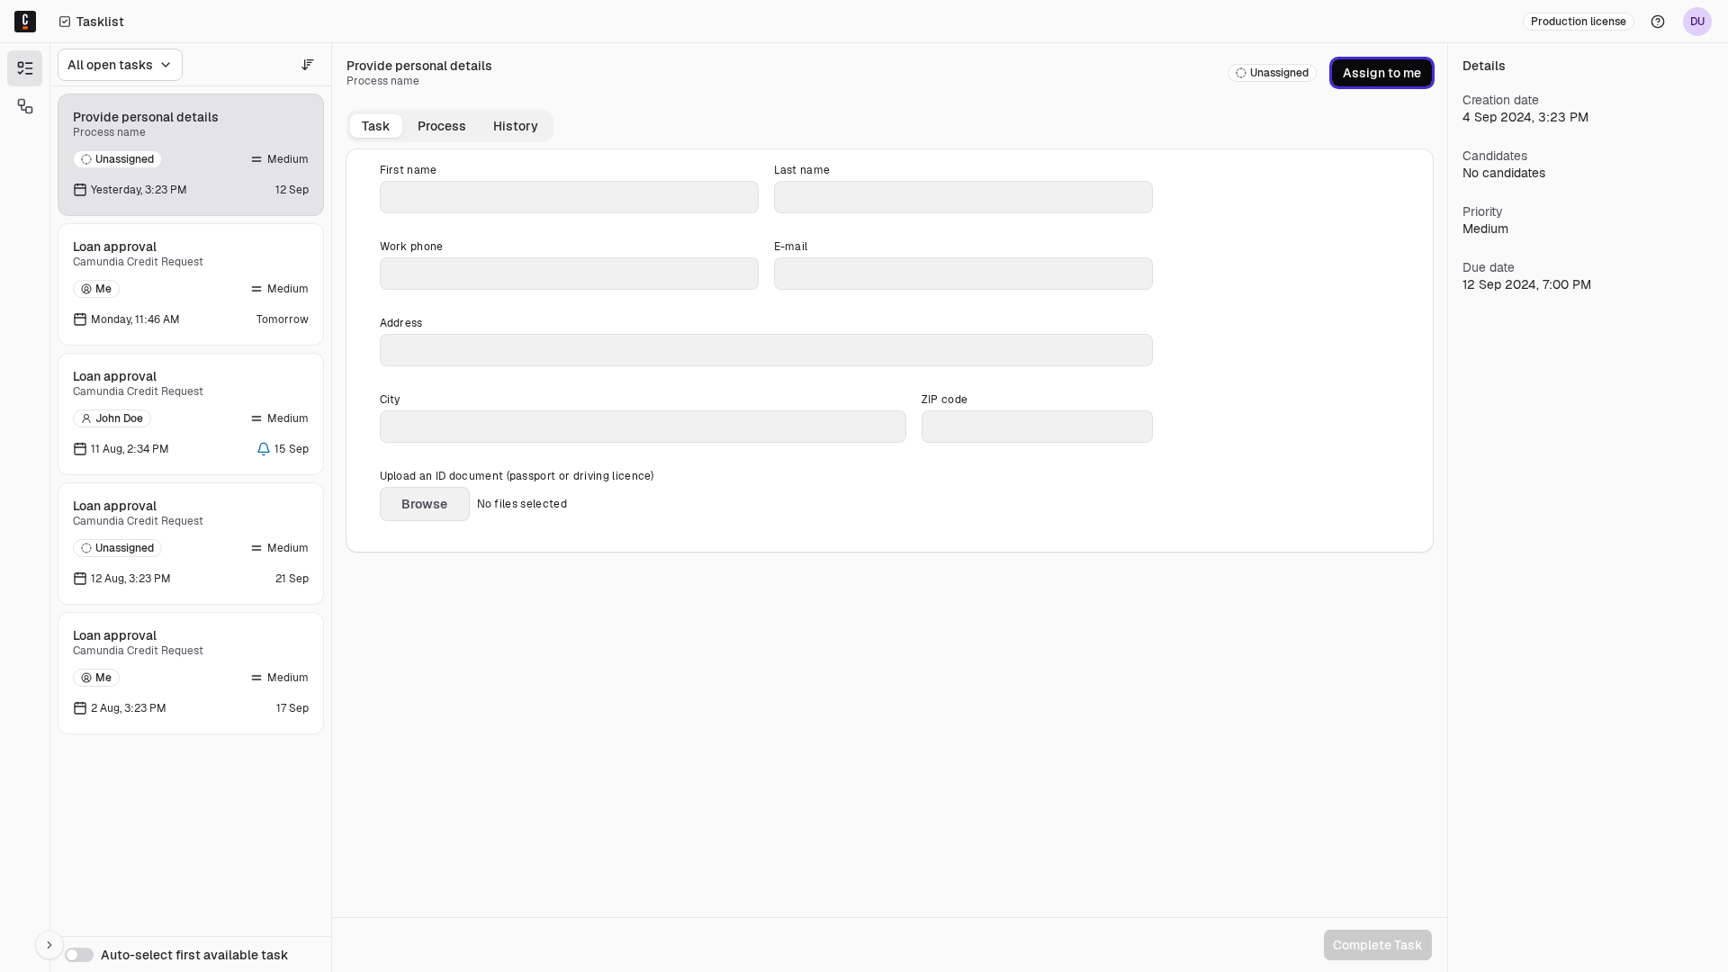
Task: Open the DU user avatar menu
Action: click(1697, 22)
